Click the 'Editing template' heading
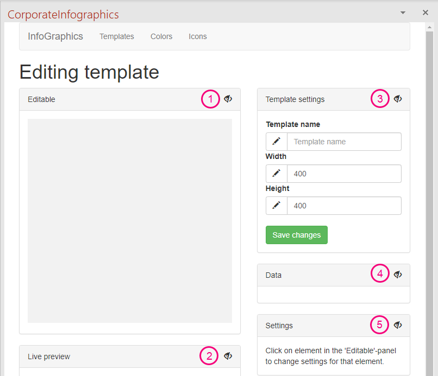438x376 pixels. coord(89,72)
